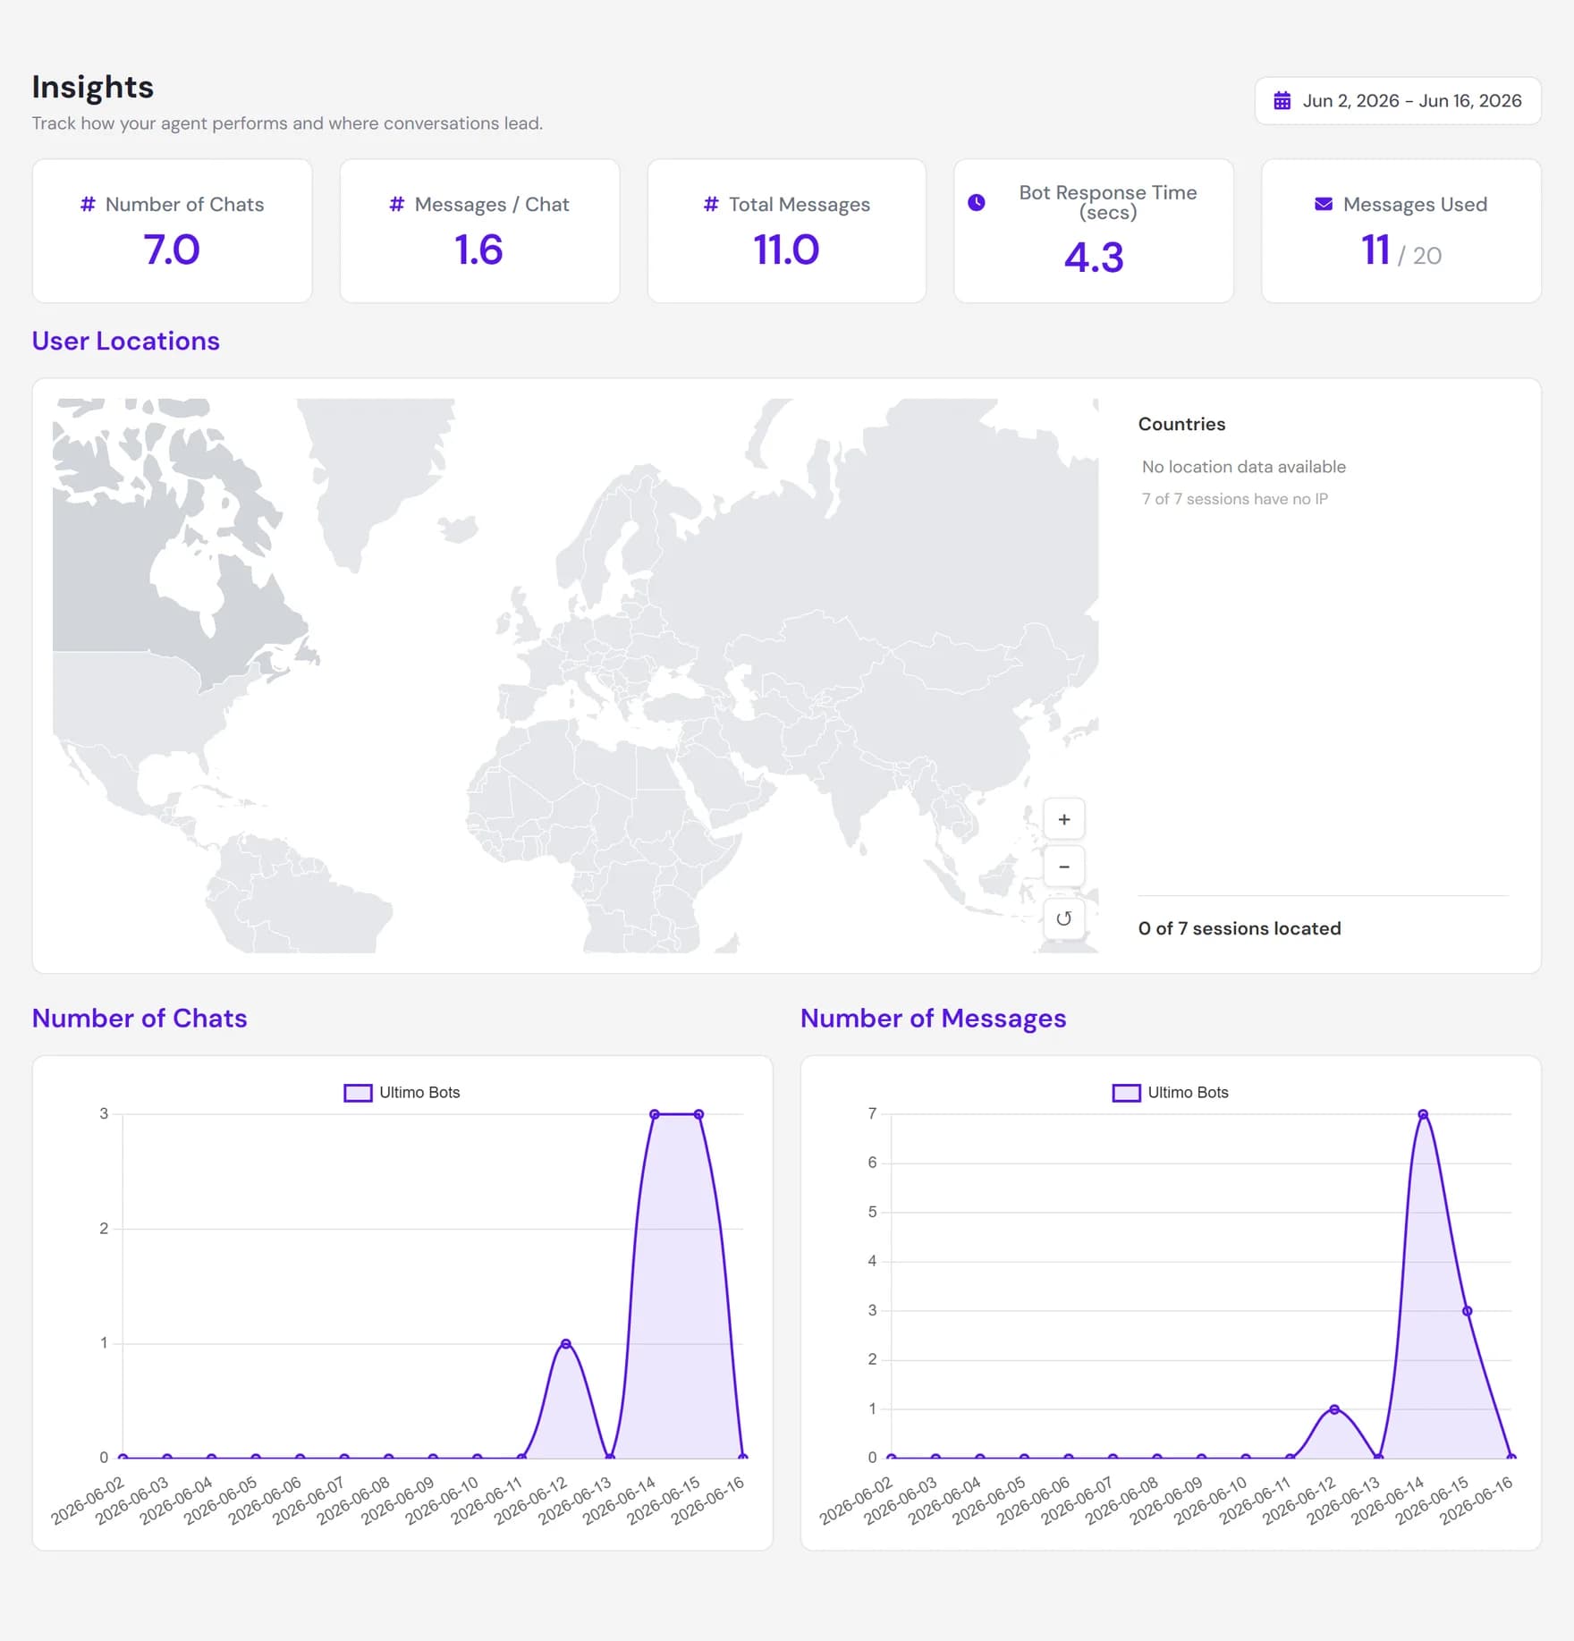
Task: Click '0 of 7 sessions located' text
Action: pos(1240,928)
